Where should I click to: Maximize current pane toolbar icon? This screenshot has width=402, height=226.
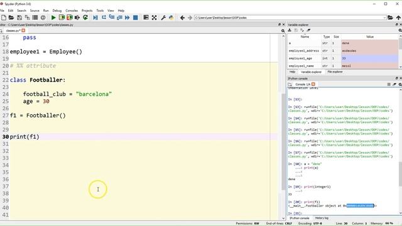146,18
